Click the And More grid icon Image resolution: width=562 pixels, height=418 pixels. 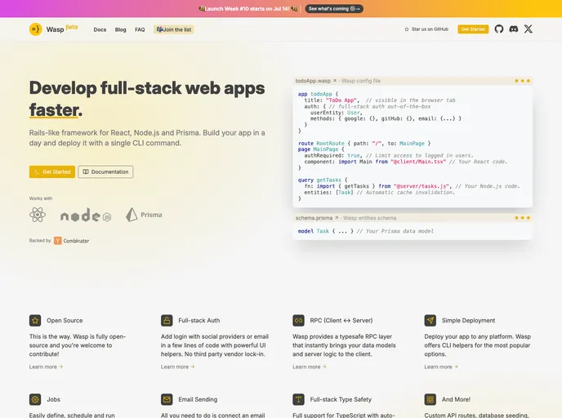click(430, 399)
